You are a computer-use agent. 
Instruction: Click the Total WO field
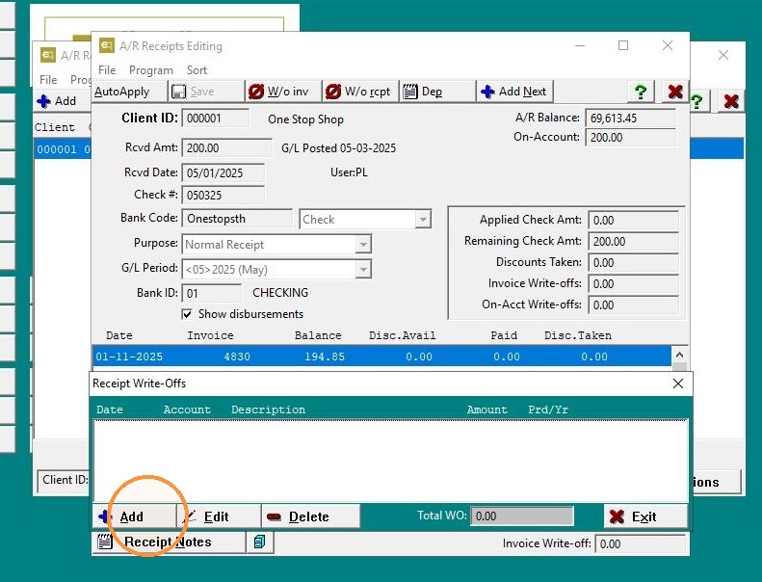click(522, 516)
